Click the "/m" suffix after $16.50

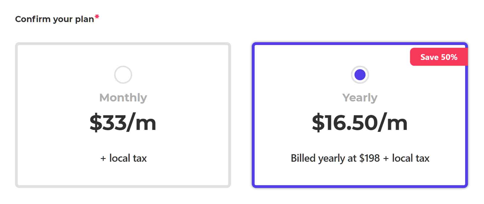tap(393, 123)
